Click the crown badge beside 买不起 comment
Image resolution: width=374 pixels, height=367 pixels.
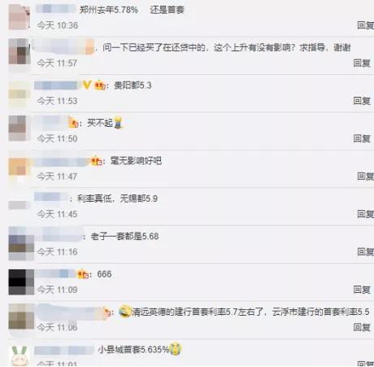73,123
